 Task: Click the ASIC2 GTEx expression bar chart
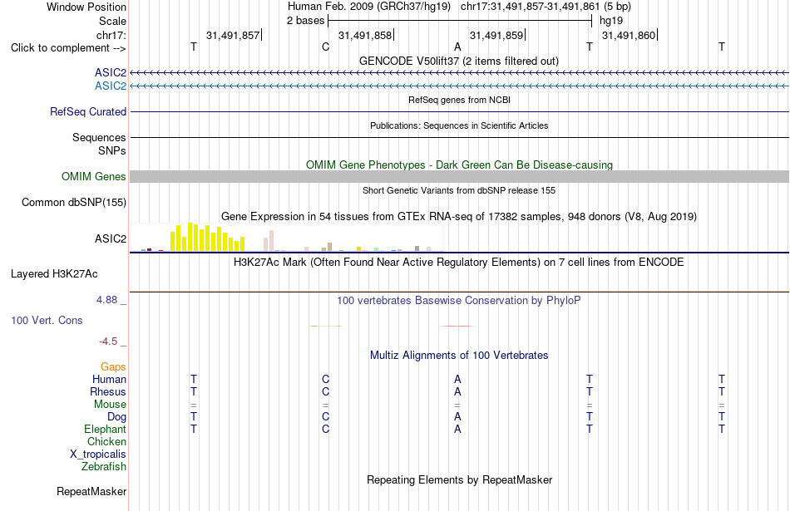(x=287, y=237)
